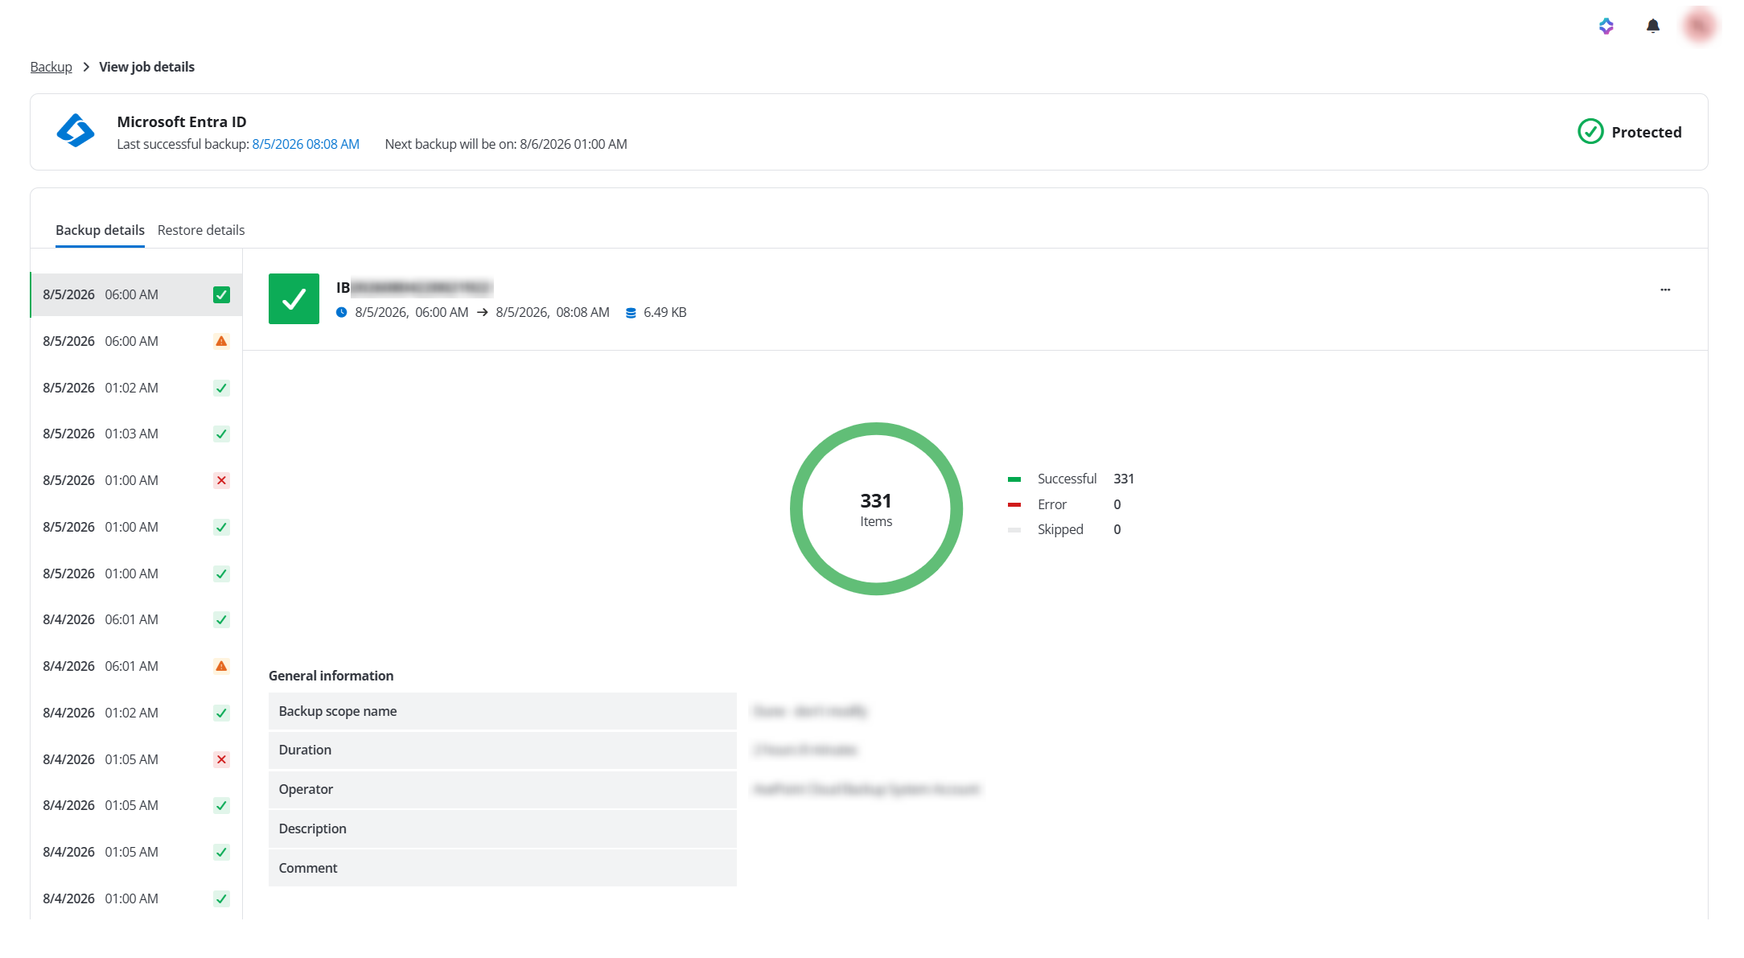This screenshot has width=1744, height=958.
Task: Click the Description row label
Action: coord(312,829)
